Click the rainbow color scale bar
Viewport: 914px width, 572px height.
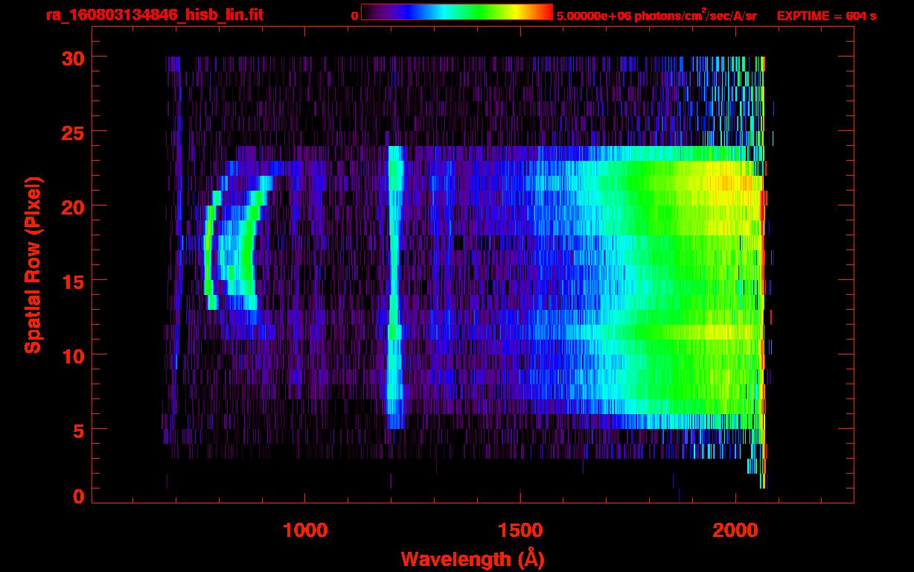(457, 12)
